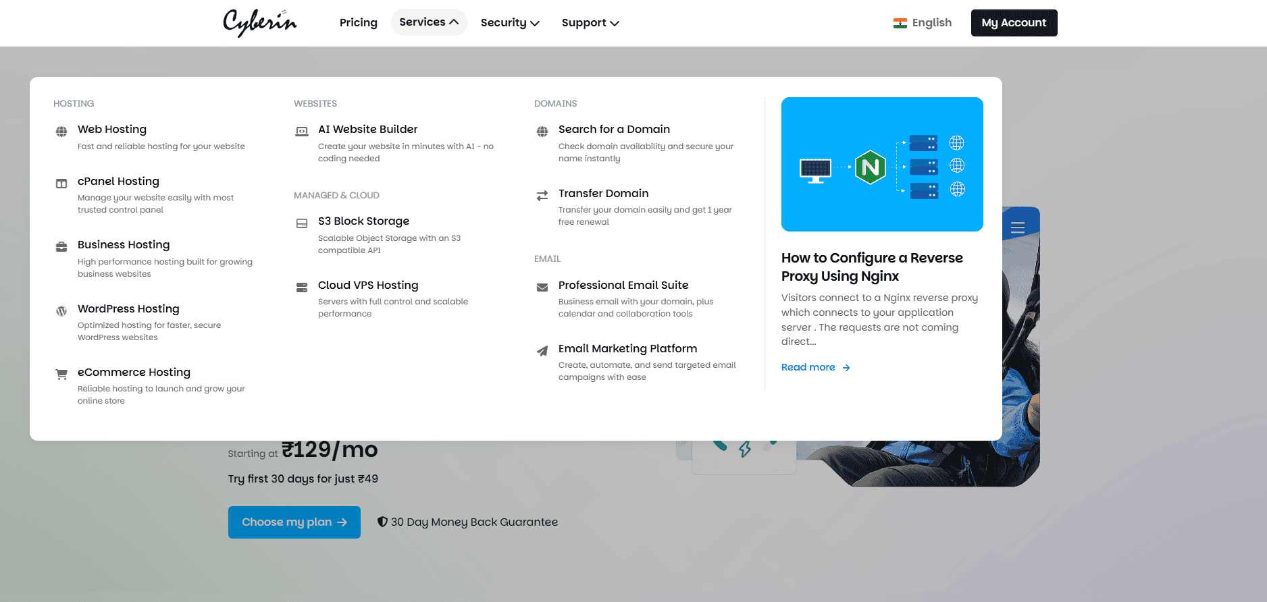The image size is (1267, 602).
Task: Click the Transfer Domain arrows icon
Action: click(x=542, y=196)
